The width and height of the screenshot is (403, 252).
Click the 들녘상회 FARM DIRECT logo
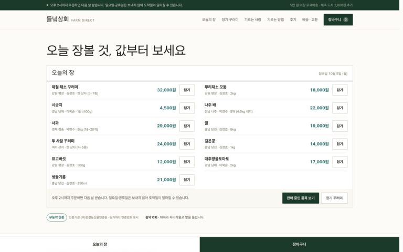[x=70, y=19]
